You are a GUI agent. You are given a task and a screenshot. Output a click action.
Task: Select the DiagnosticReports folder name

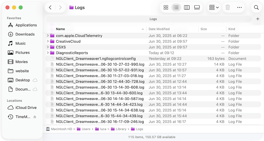(x=72, y=53)
